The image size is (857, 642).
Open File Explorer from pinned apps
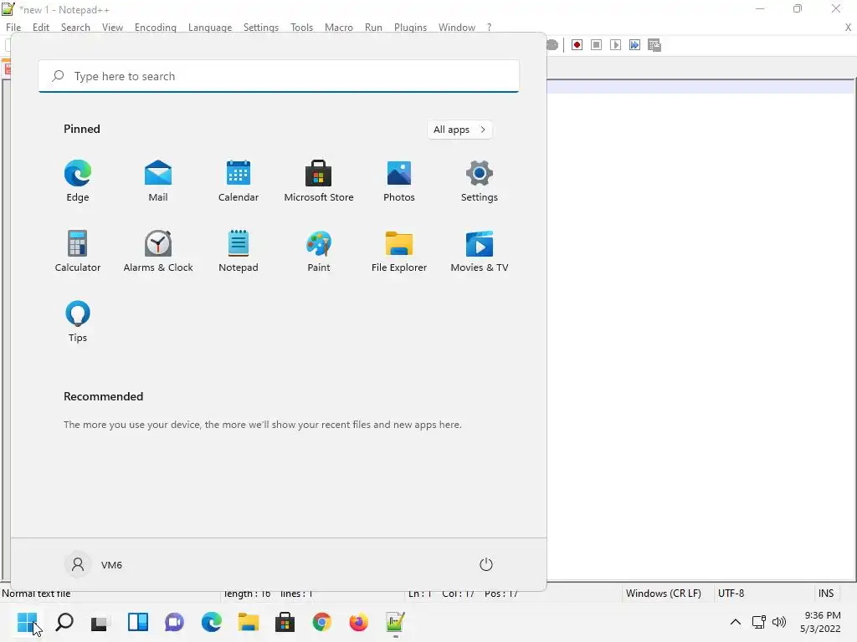tap(399, 251)
